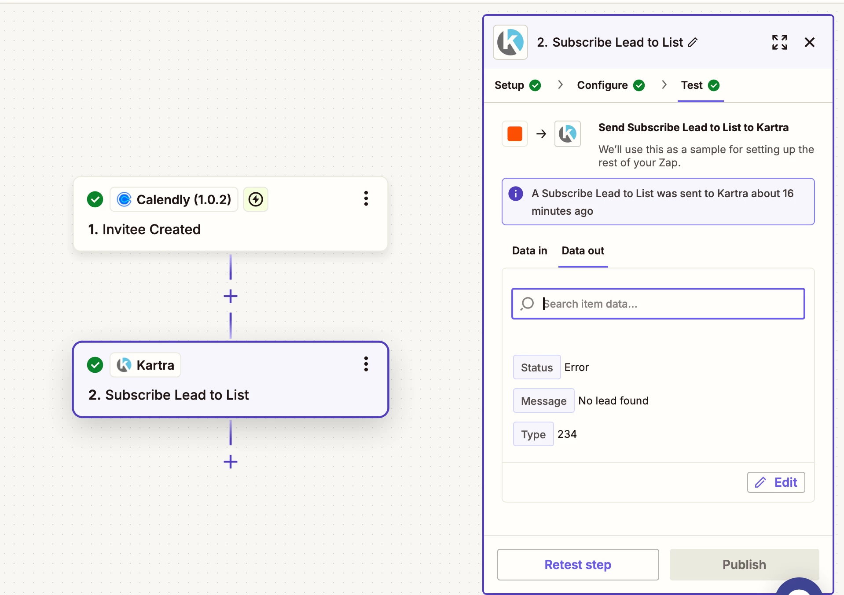Click the Publish button
This screenshot has width=844, height=595.
pyautogui.click(x=744, y=565)
